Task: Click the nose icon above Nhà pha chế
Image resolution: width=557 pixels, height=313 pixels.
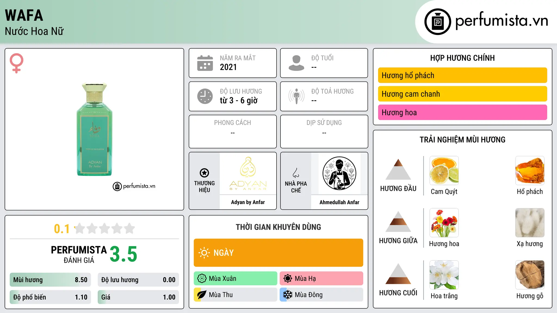Action: pos(296,173)
